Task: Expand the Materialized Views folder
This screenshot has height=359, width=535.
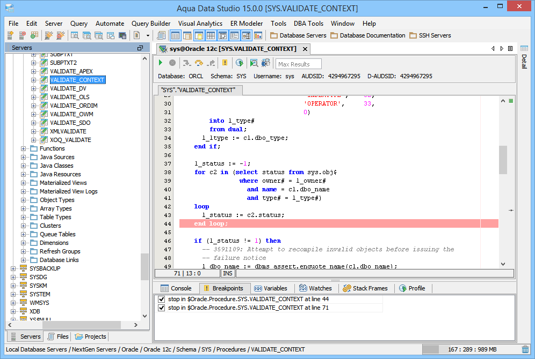Action: 23,183
